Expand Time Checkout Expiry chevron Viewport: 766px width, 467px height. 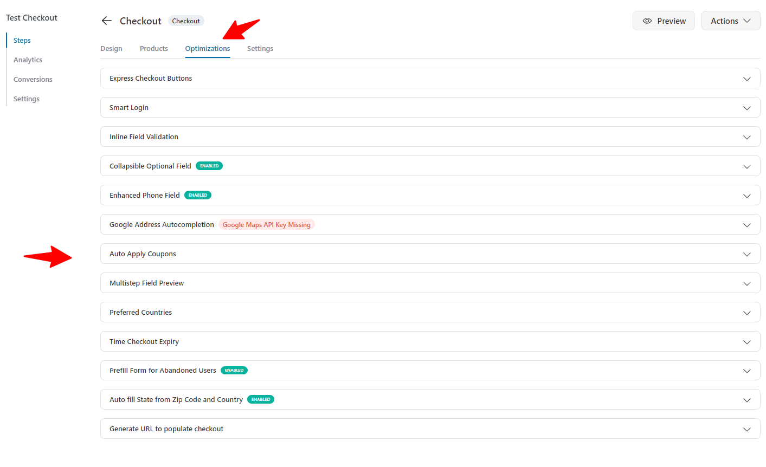tap(747, 342)
